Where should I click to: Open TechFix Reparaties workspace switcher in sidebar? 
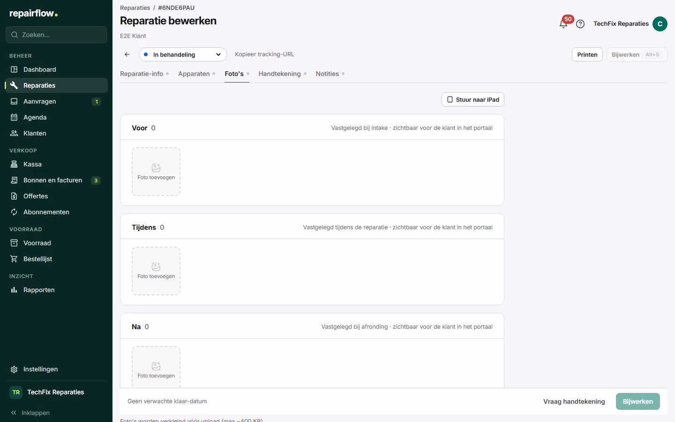coord(56,392)
